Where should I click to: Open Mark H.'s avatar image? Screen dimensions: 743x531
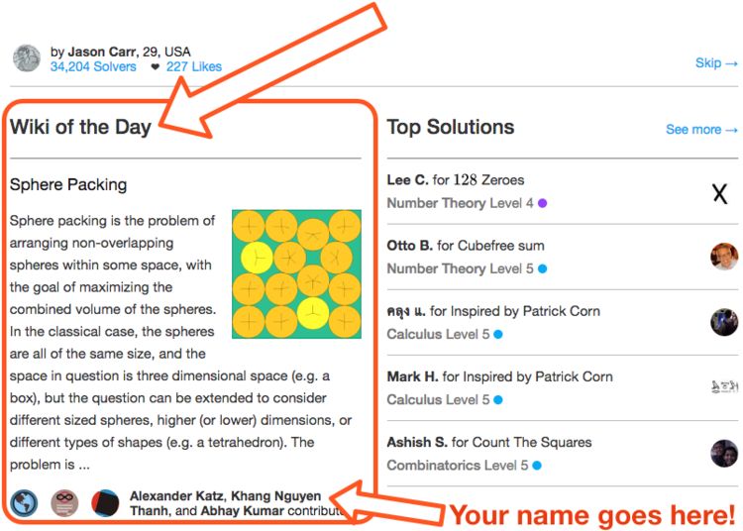pyautogui.click(x=724, y=387)
